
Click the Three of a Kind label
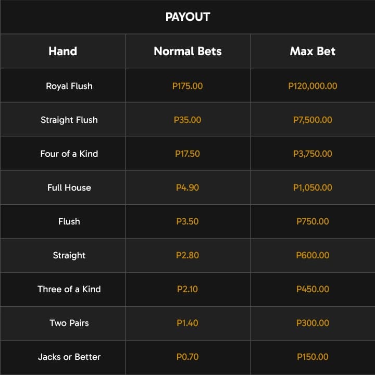pyautogui.click(x=69, y=290)
